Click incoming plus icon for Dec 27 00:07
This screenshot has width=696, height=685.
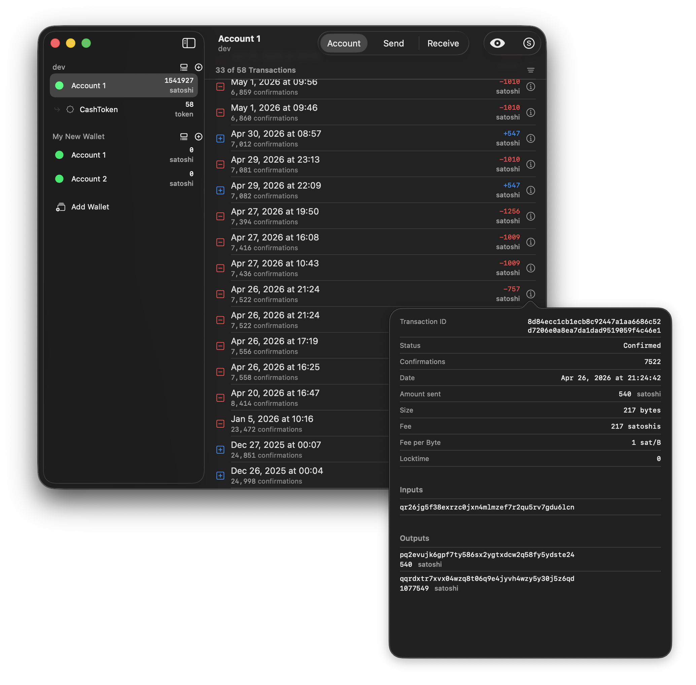(220, 450)
